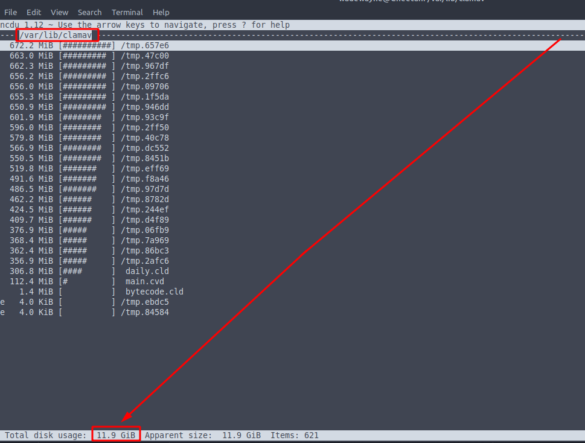Select the /tmp.1f5da entry
This screenshot has width=585, height=443.
[x=292, y=97]
